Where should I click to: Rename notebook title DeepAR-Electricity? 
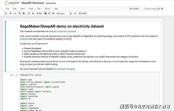click(33, 3)
